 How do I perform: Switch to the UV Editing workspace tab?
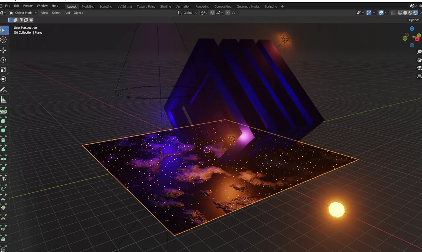pos(124,6)
